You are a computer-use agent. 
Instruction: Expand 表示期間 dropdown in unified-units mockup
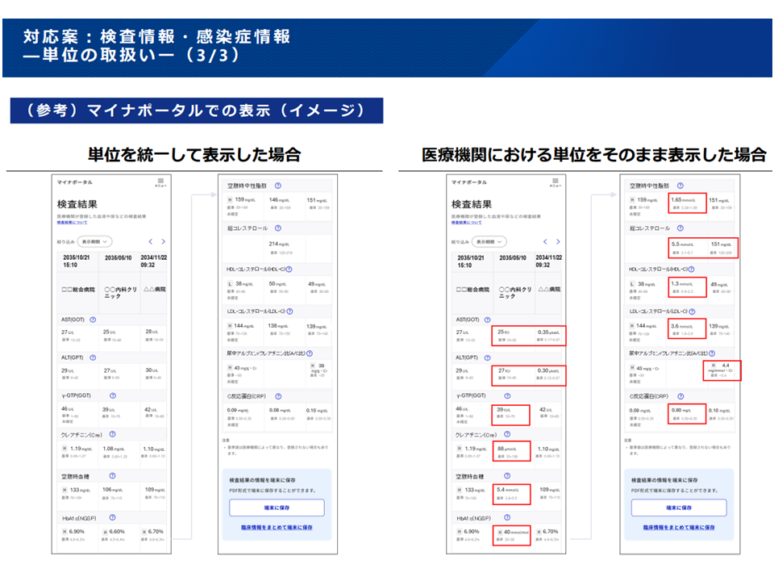pos(94,241)
